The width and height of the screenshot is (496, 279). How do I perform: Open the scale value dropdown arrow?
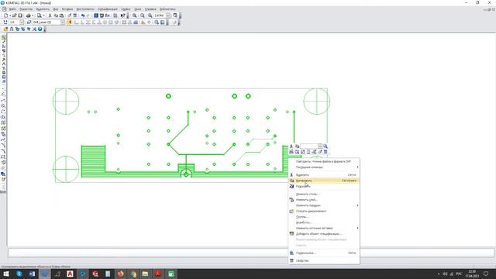tap(168, 15)
